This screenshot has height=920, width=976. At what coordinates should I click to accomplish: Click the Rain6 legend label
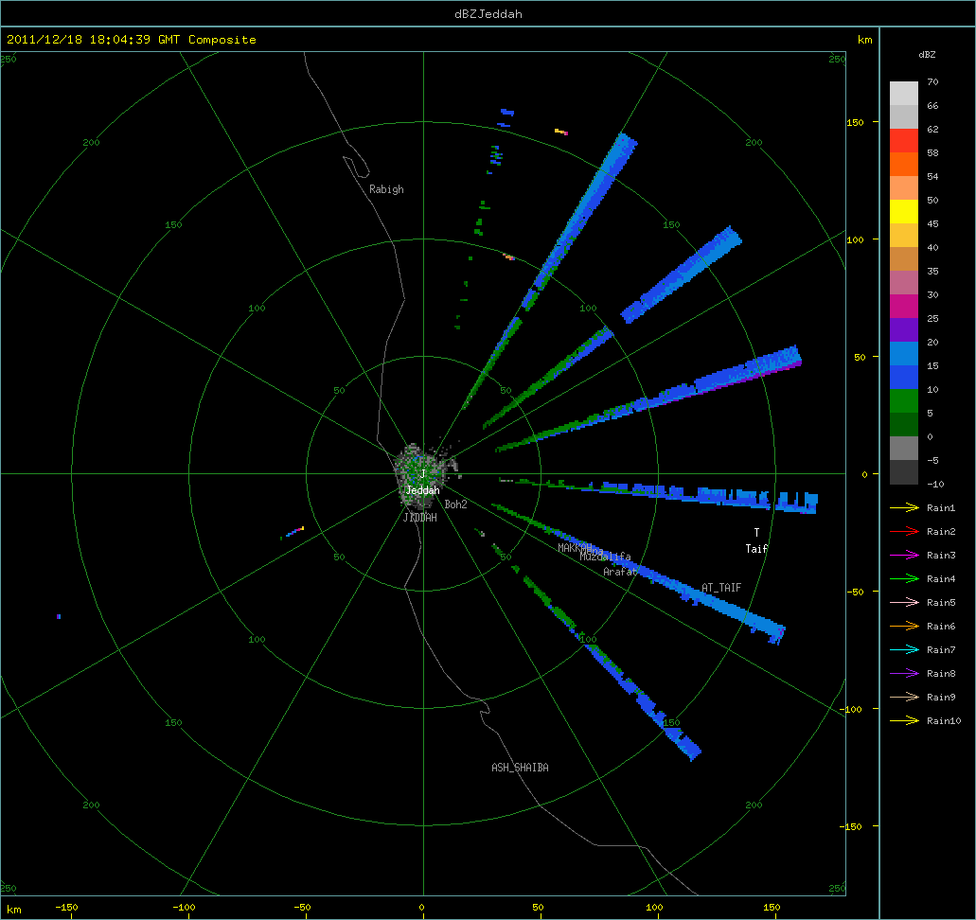[941, 627]
